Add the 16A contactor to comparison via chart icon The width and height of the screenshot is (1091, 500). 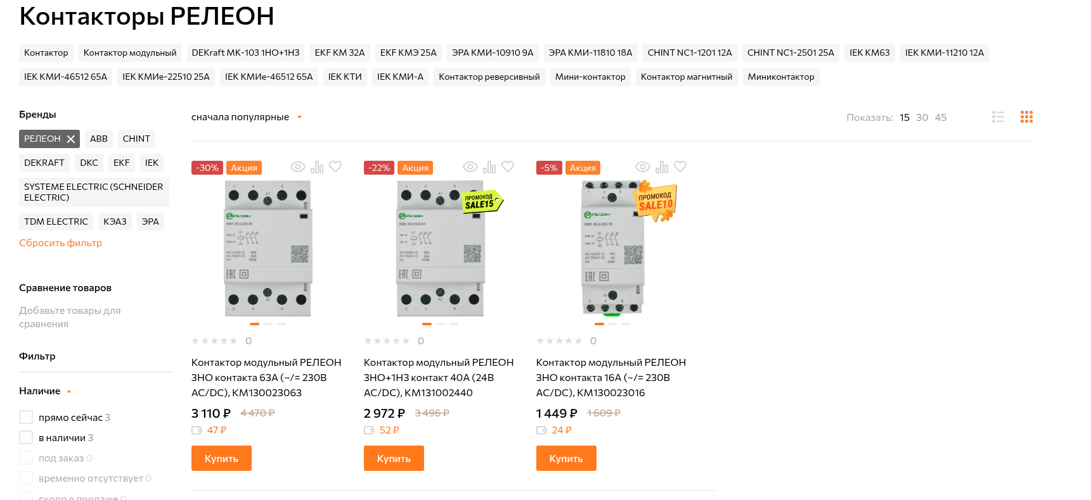(x=662, y=167)
